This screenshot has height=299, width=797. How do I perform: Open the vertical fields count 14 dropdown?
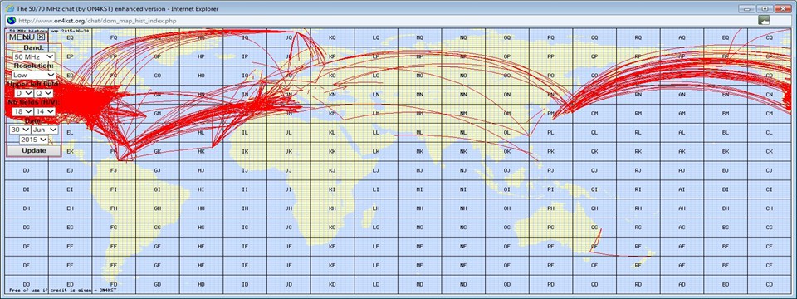pos(44,111)
